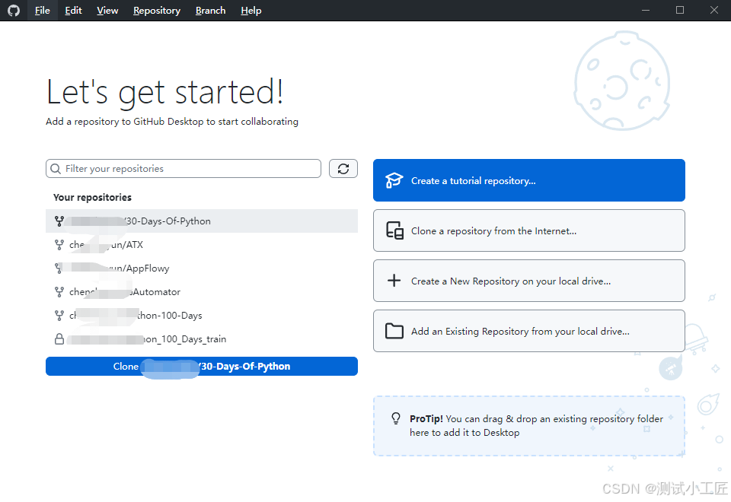Viewport: 731px width, 502px height.
Task: Click fork icon beside 30-Days-Of-Python row
Action: (x=59, y=221)
